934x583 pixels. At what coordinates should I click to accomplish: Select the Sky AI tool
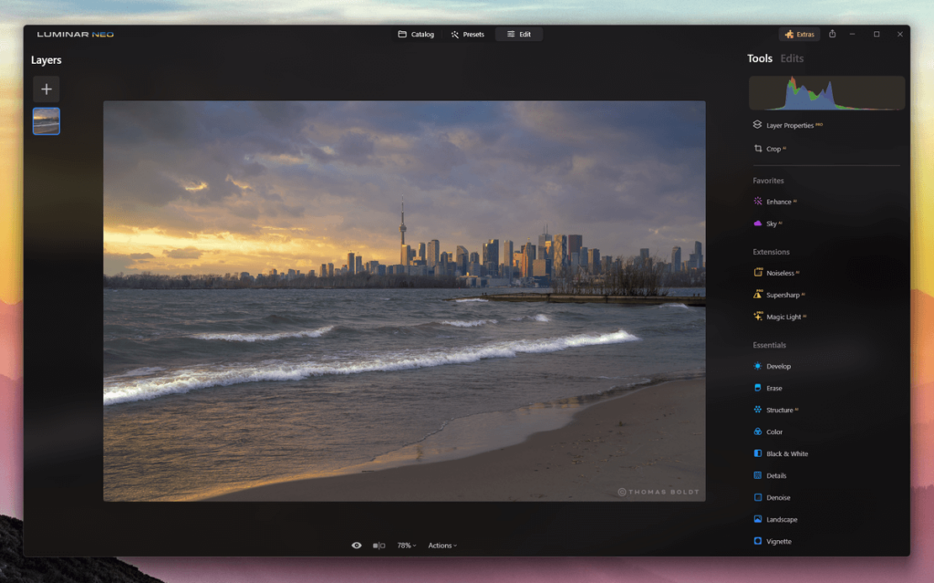point(773,224)
